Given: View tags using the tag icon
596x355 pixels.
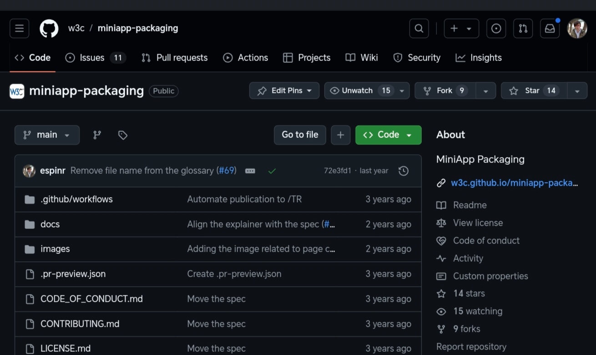Looking at the screenshot, I should (x=122, y=135).
